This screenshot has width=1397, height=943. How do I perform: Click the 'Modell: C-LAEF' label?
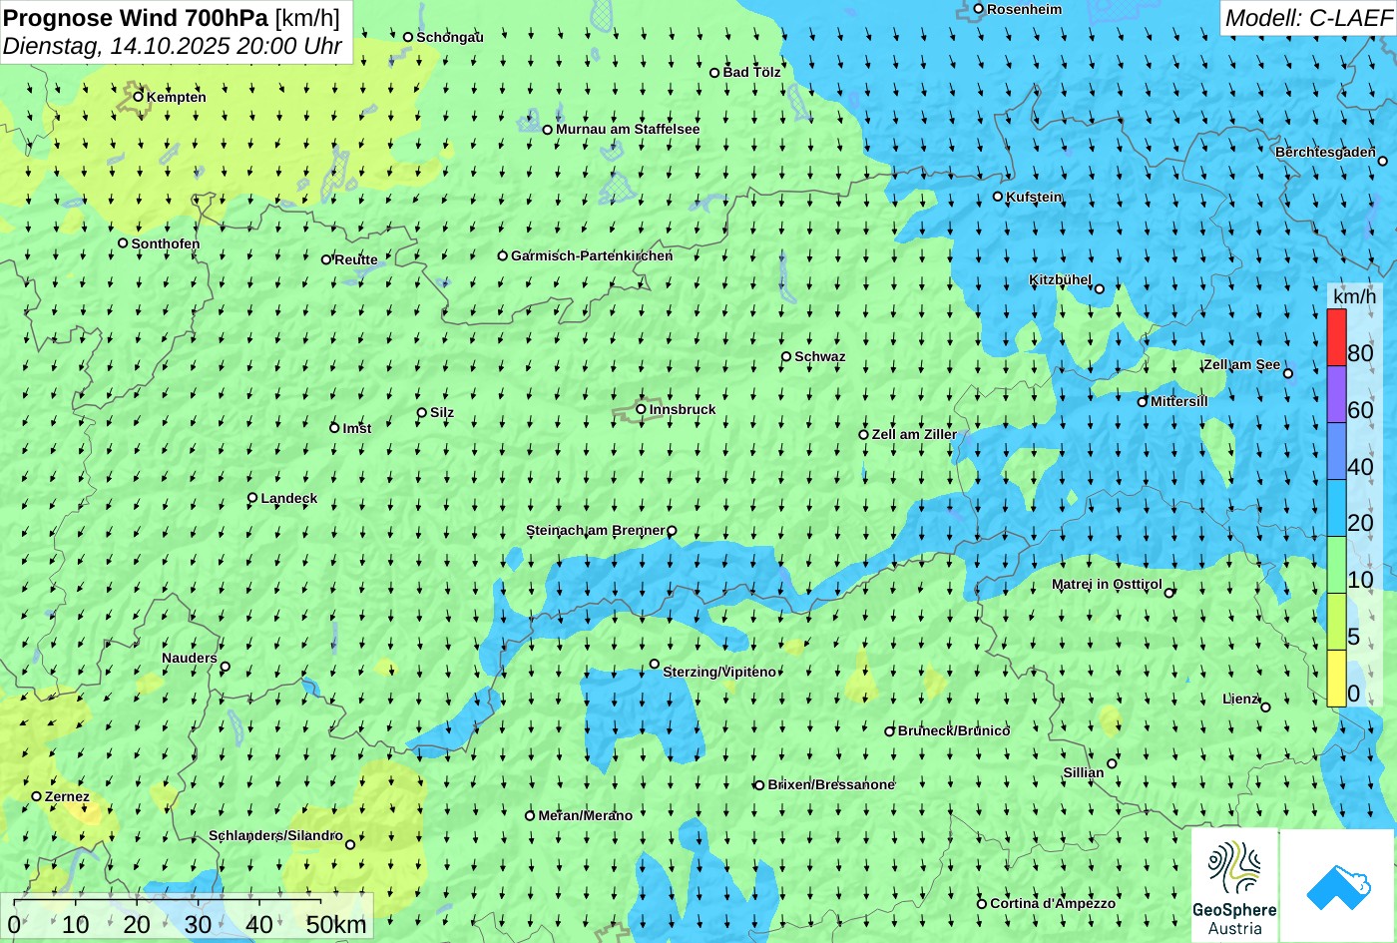click(x=1307, y=17)
